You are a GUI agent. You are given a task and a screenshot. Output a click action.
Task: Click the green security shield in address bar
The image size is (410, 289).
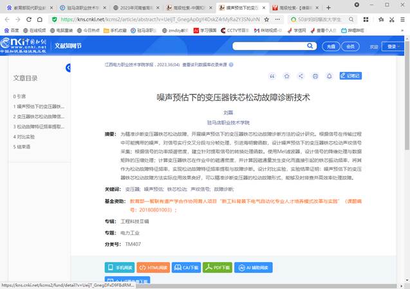[x=54, y=19]
